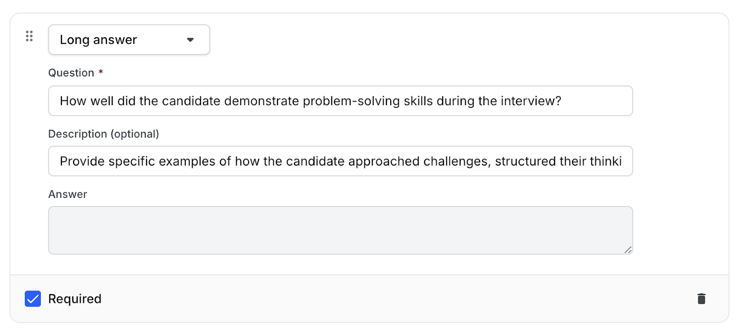738x332 pixels.
Task: Select the question type combo box
Action: point(129,40)
